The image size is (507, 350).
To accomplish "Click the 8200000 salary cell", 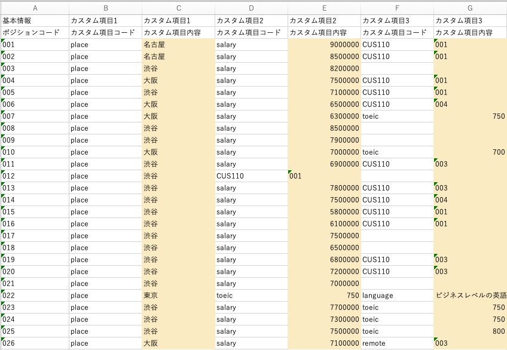I will coord(324,69).
